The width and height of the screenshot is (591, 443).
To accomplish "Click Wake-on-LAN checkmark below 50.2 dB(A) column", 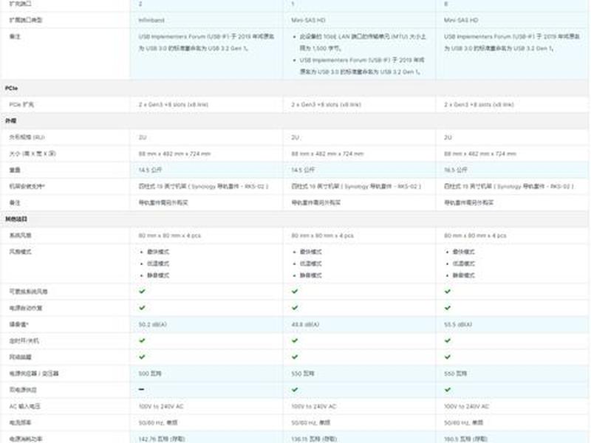I will pos(142,357).
